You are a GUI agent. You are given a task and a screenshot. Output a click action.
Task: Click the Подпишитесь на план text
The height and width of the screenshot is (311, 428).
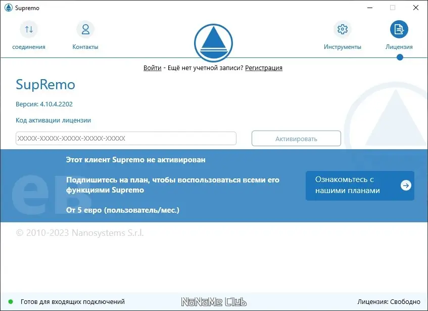click(x=172, y=185)
